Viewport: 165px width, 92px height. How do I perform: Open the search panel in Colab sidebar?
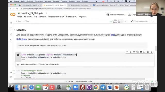point(11,28)
